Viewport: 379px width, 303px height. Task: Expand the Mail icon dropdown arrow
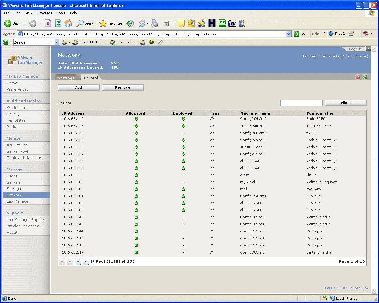tap(147, 23)
